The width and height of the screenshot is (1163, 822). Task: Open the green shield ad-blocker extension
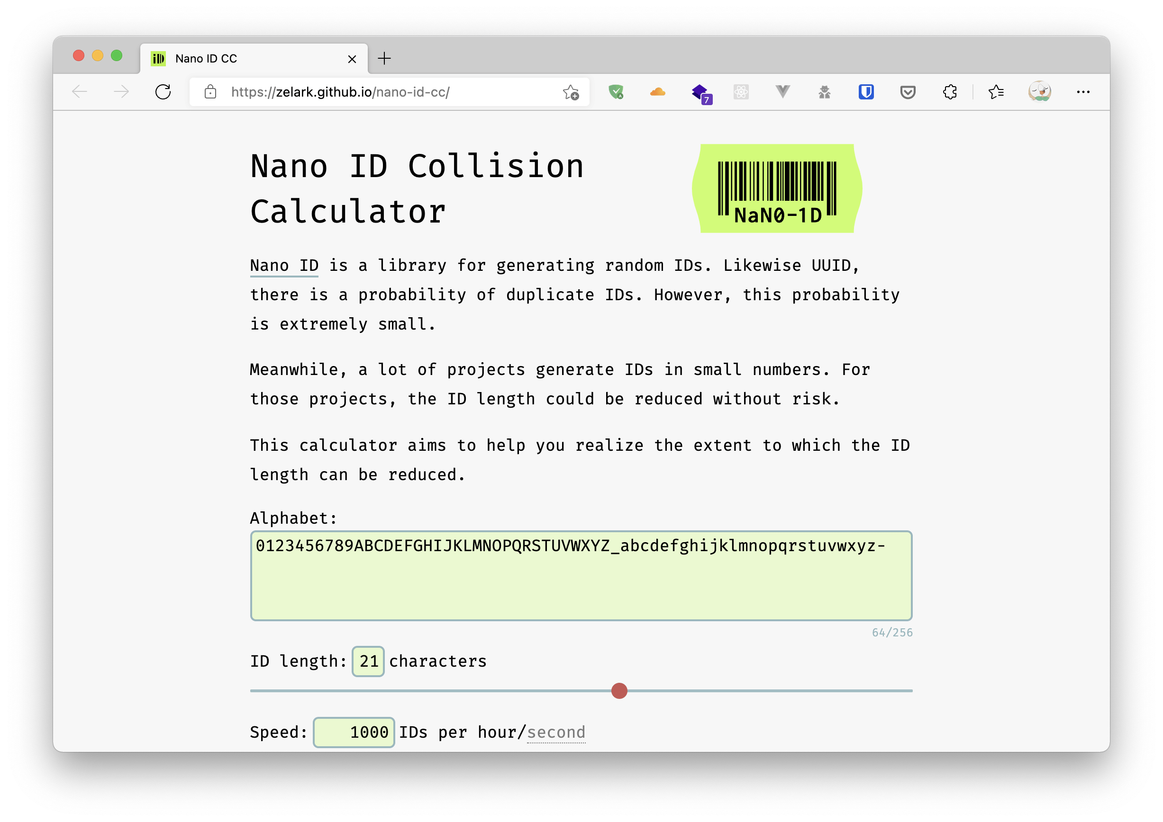(x=616, y=91)
